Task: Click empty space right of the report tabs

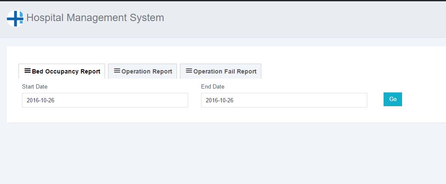Action: coord(344,71)
